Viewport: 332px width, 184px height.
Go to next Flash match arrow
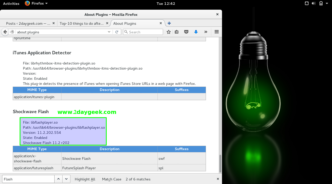tap(66, 179)
